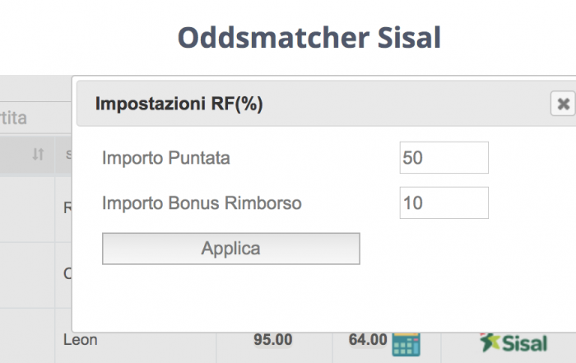Open the Leon match row

[x=80, y=340]
